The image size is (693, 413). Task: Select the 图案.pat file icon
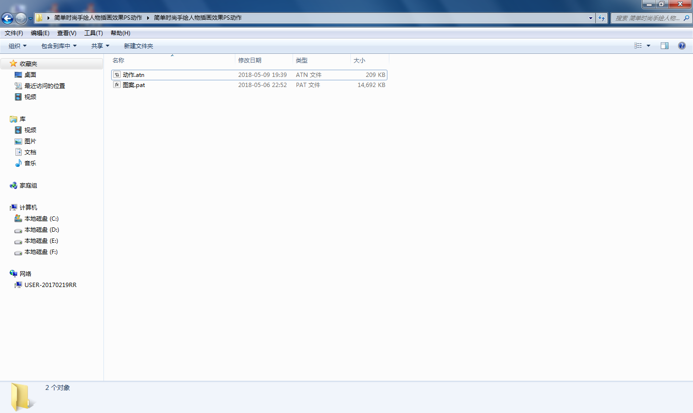tap(117, 85)
